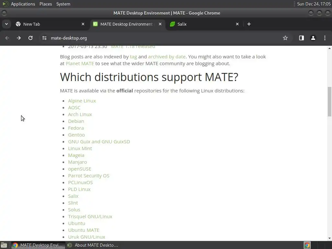
Task: Open the PCLinuxOS link
Action: pos(80,183)
